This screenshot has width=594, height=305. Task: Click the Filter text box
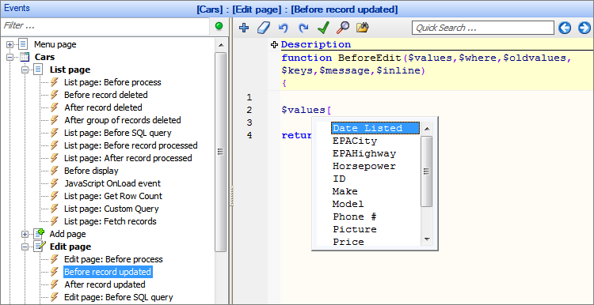click(x=105, y=26)
